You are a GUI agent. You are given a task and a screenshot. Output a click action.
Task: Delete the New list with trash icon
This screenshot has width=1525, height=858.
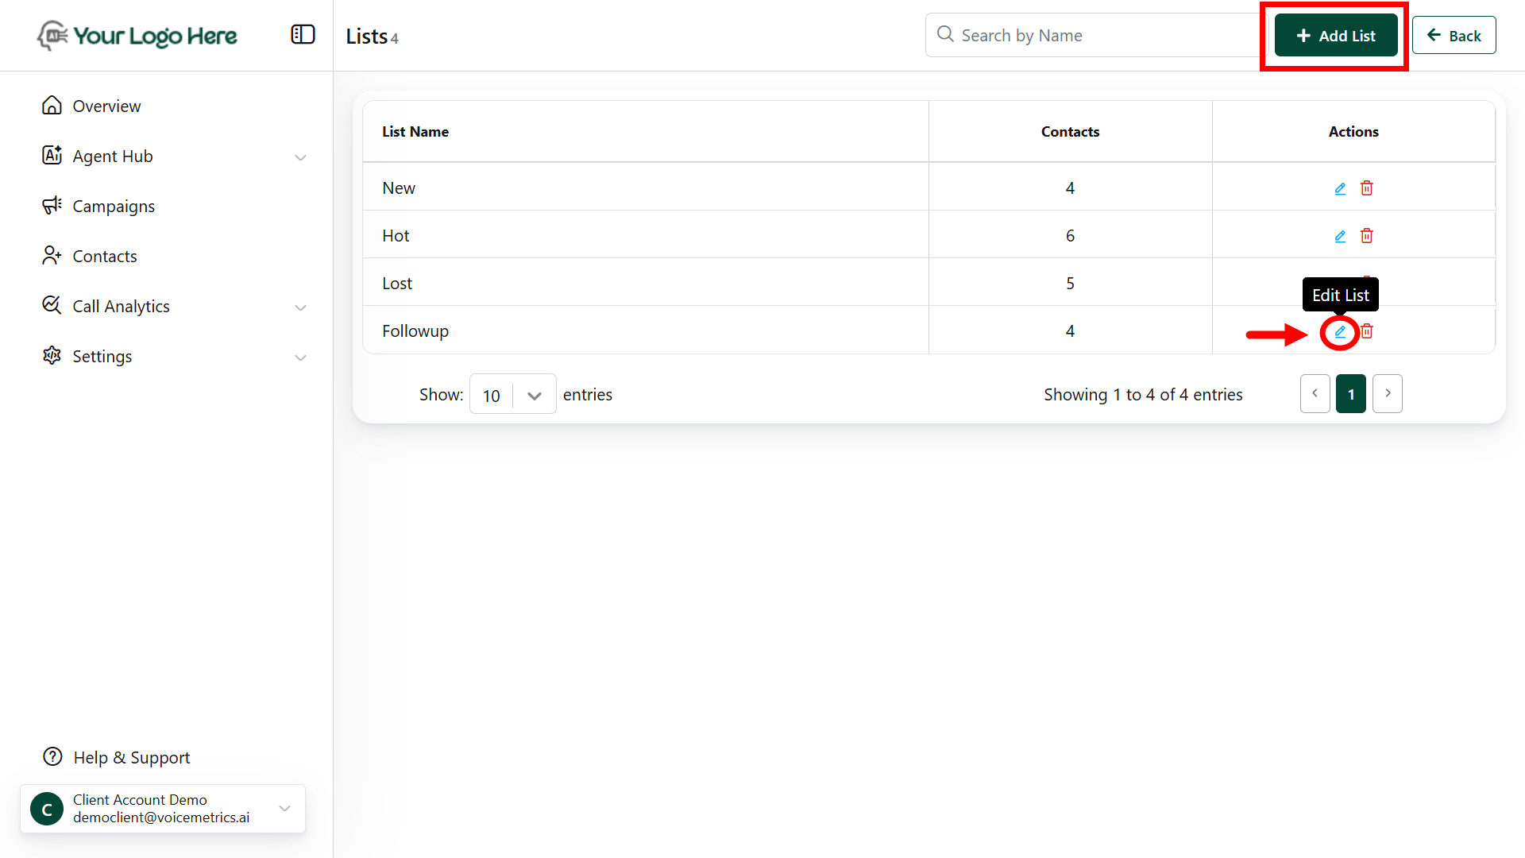(x=1366, y=188)
